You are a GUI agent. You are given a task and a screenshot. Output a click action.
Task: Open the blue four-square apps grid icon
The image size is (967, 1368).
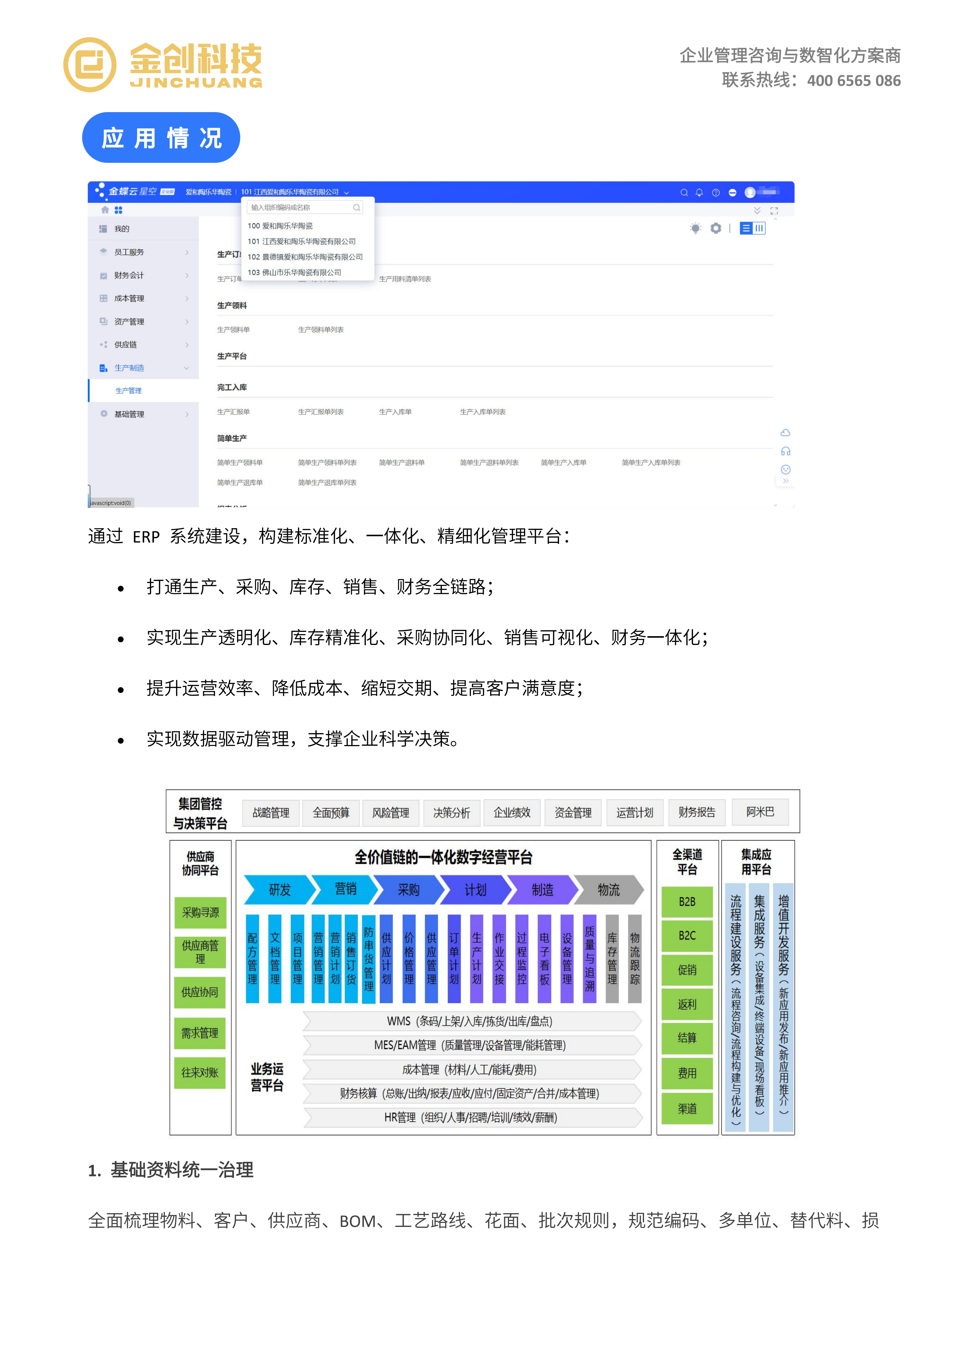click(x=119, y=210)
